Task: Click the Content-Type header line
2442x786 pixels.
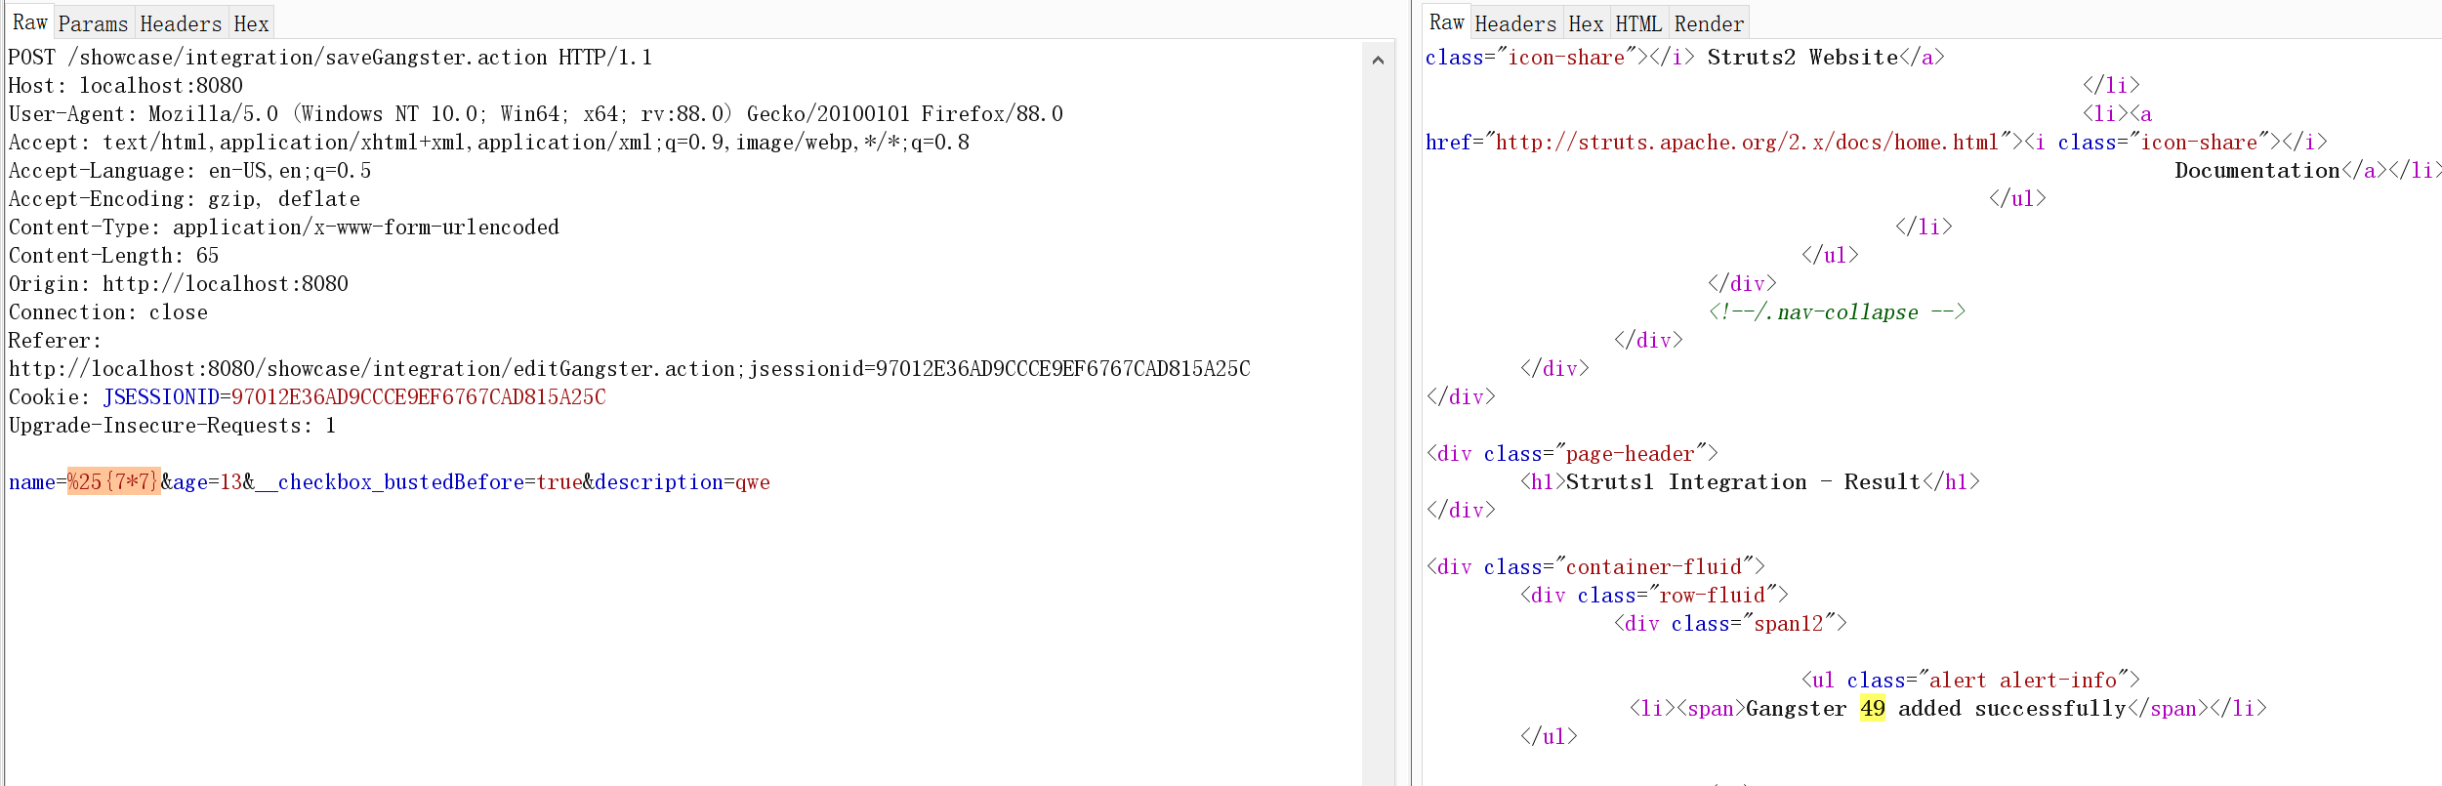Action: (x=284, y=228)
